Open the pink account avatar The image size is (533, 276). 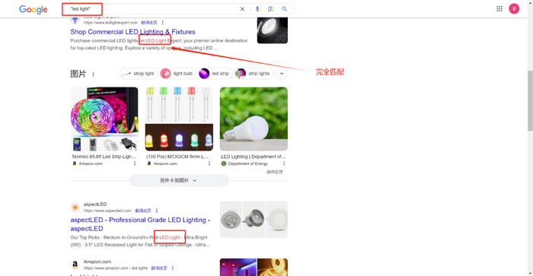[514, 9]
